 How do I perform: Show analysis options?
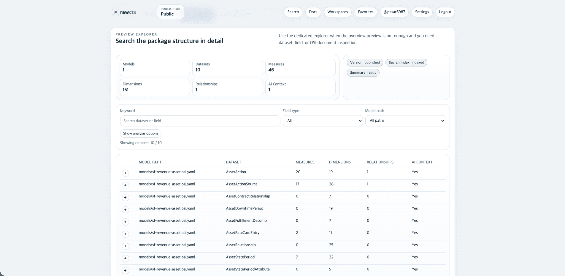(141, 134)
